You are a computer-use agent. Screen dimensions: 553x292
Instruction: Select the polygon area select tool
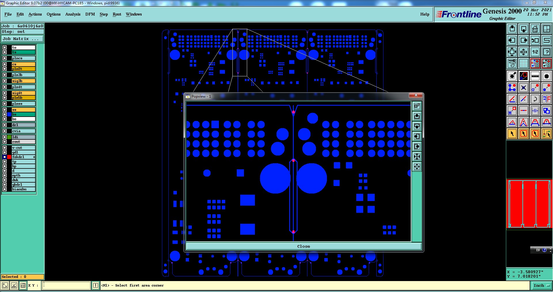coord(535,134)
